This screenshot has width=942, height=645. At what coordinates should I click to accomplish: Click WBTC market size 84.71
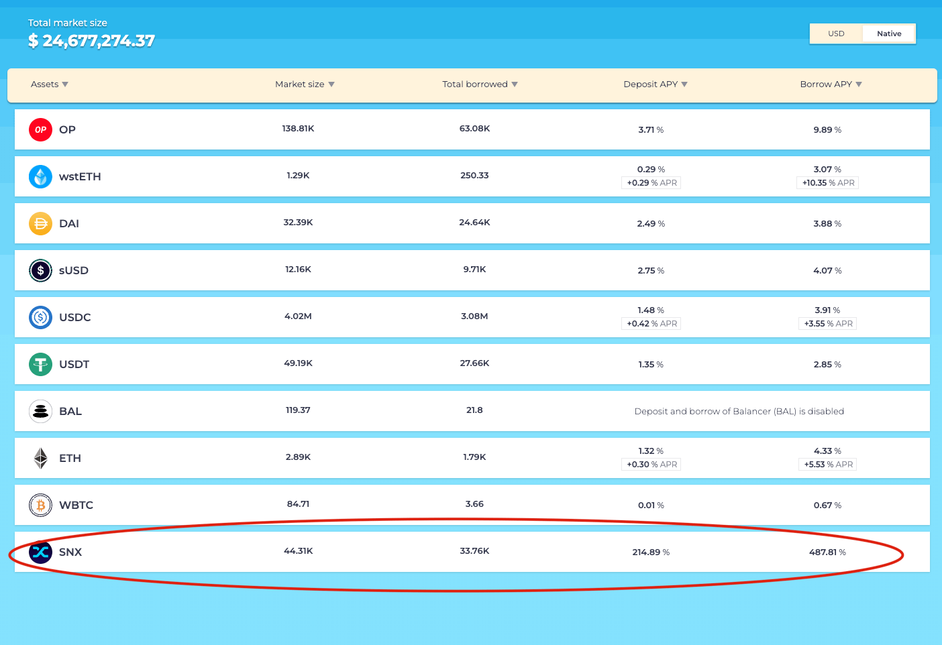(298, 504)
